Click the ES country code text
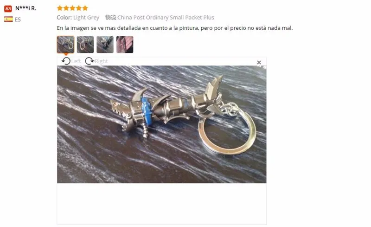Viewport: 371px width, 227px height. tap(18, 19)
